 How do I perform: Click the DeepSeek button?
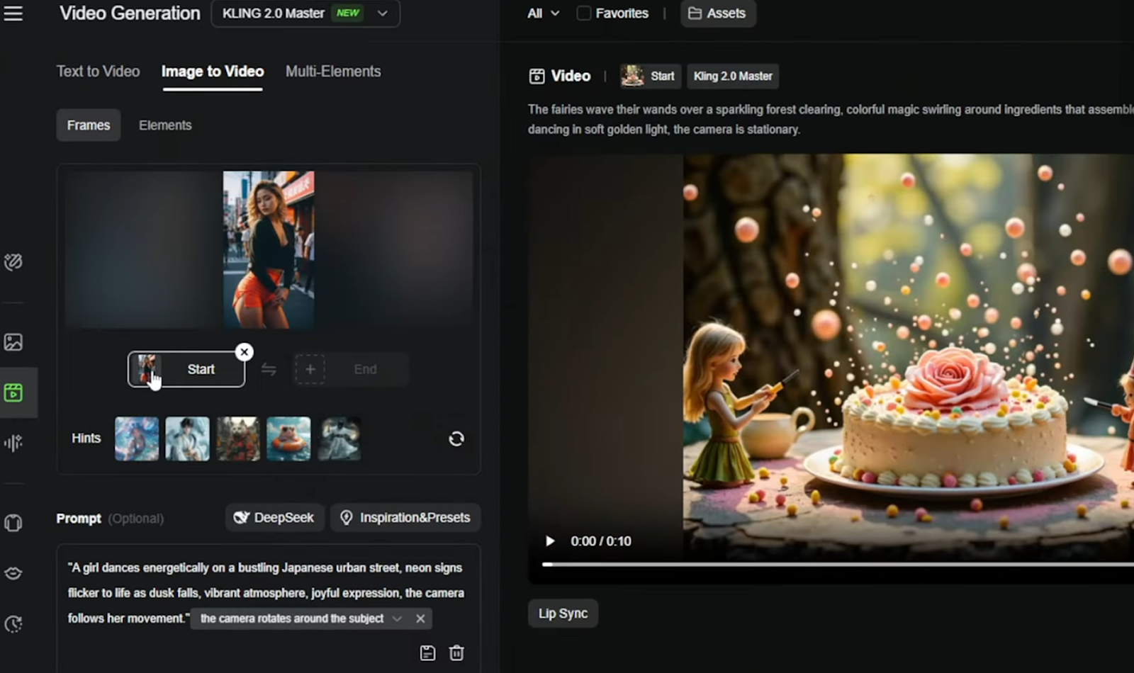point(274,518)
